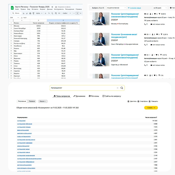This screenshot has width=175, height=175.
Task: Clear the search field with the X icon
Action: click(117, 88)
